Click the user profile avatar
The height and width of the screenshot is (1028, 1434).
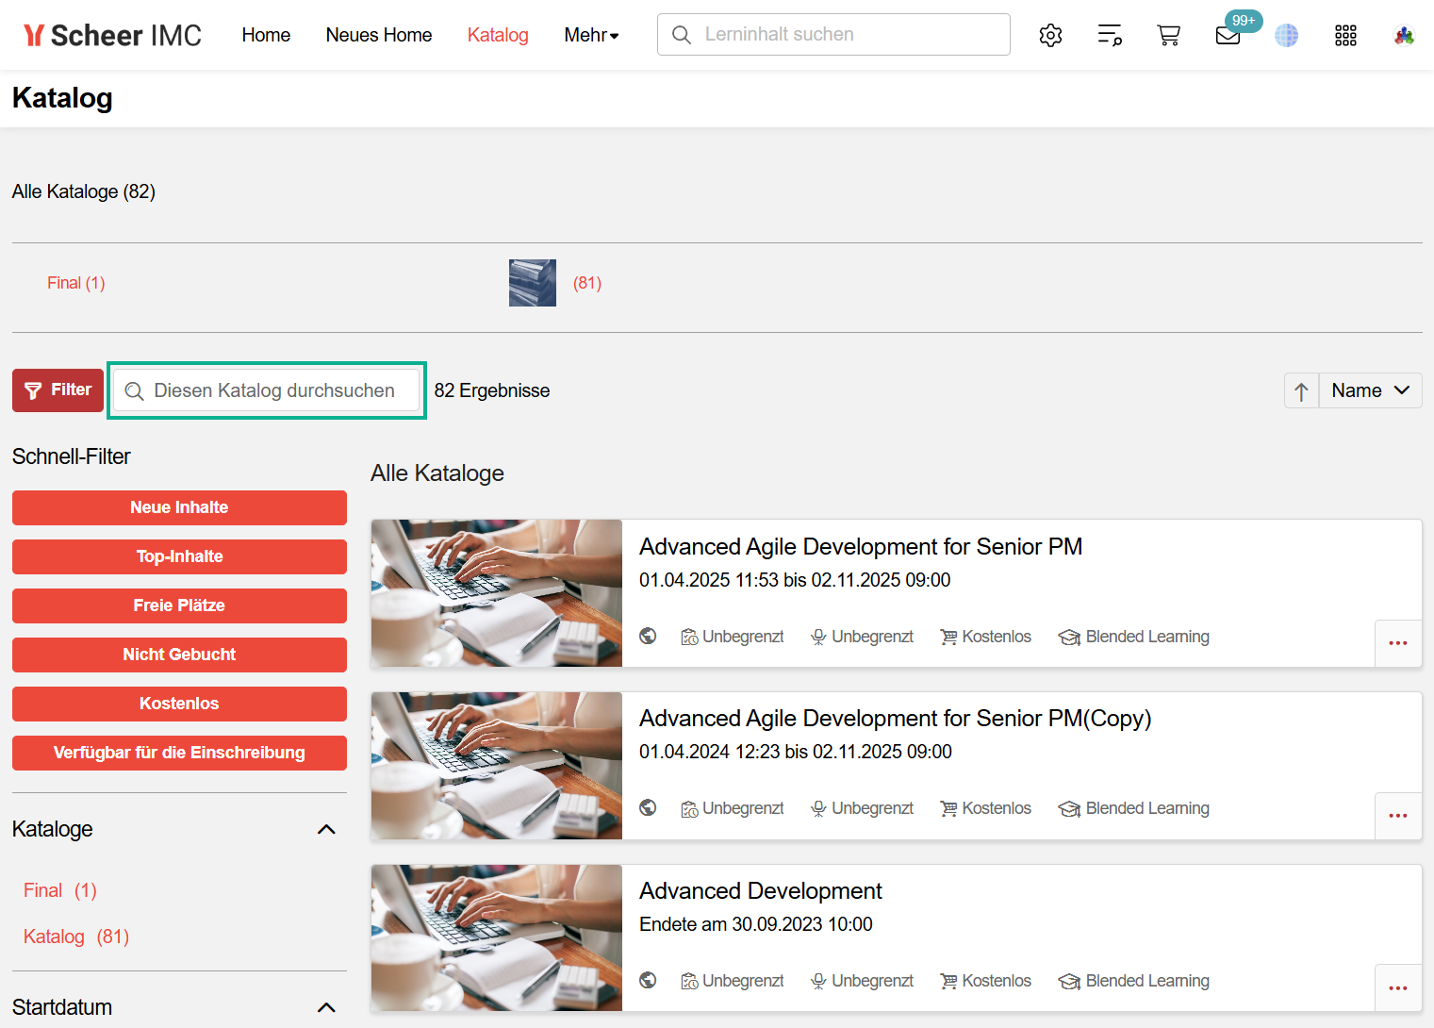(x=1404, y=36)
